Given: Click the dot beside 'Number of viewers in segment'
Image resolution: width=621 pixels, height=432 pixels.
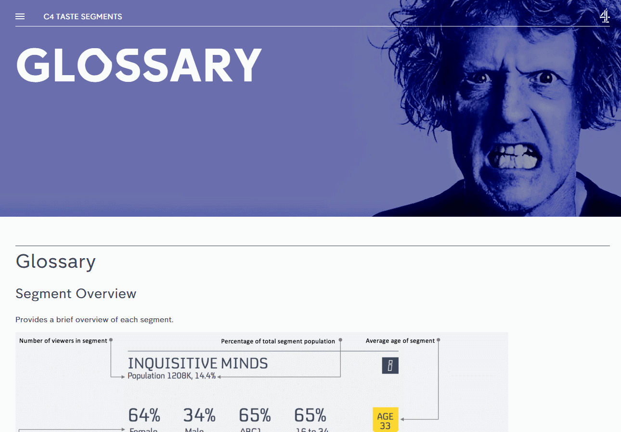Looking at the screenshot, I should 111,340.
